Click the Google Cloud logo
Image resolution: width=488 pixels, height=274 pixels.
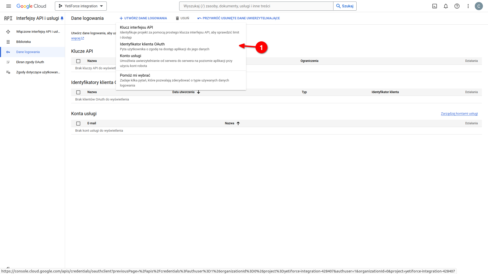coord(31,6)
